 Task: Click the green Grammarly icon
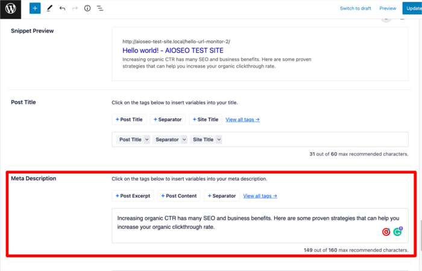[x=397, y=231]
